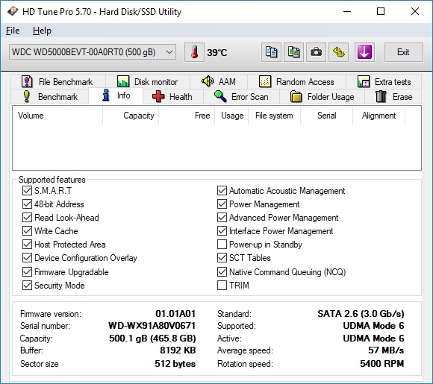Open the AAM tab
The width and height of the screenshot is (433, 384).
coord(219,82)
